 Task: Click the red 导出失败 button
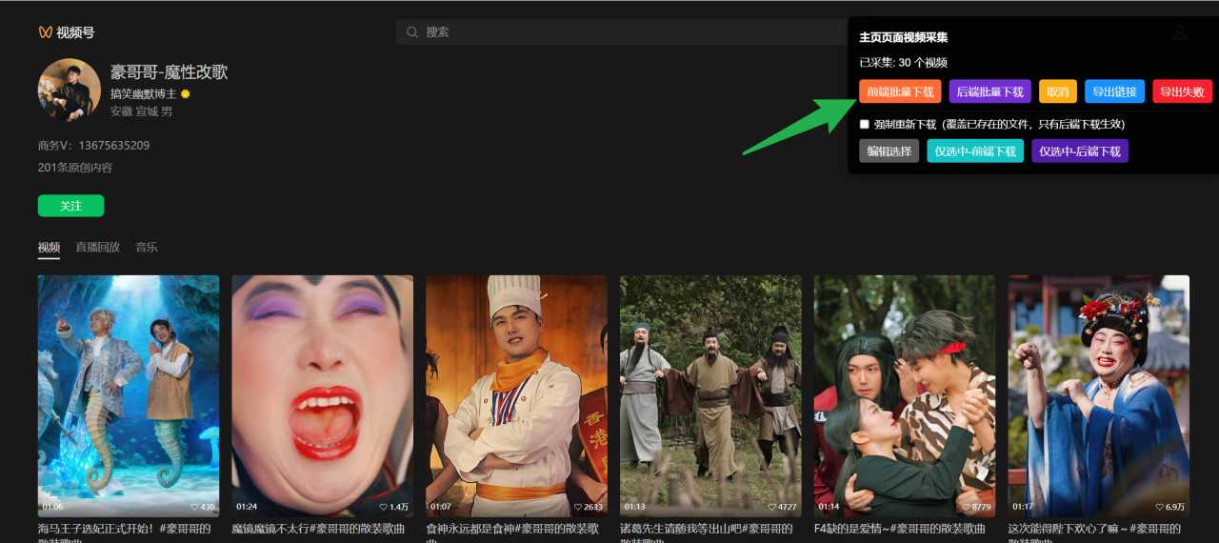(1182, 91)
